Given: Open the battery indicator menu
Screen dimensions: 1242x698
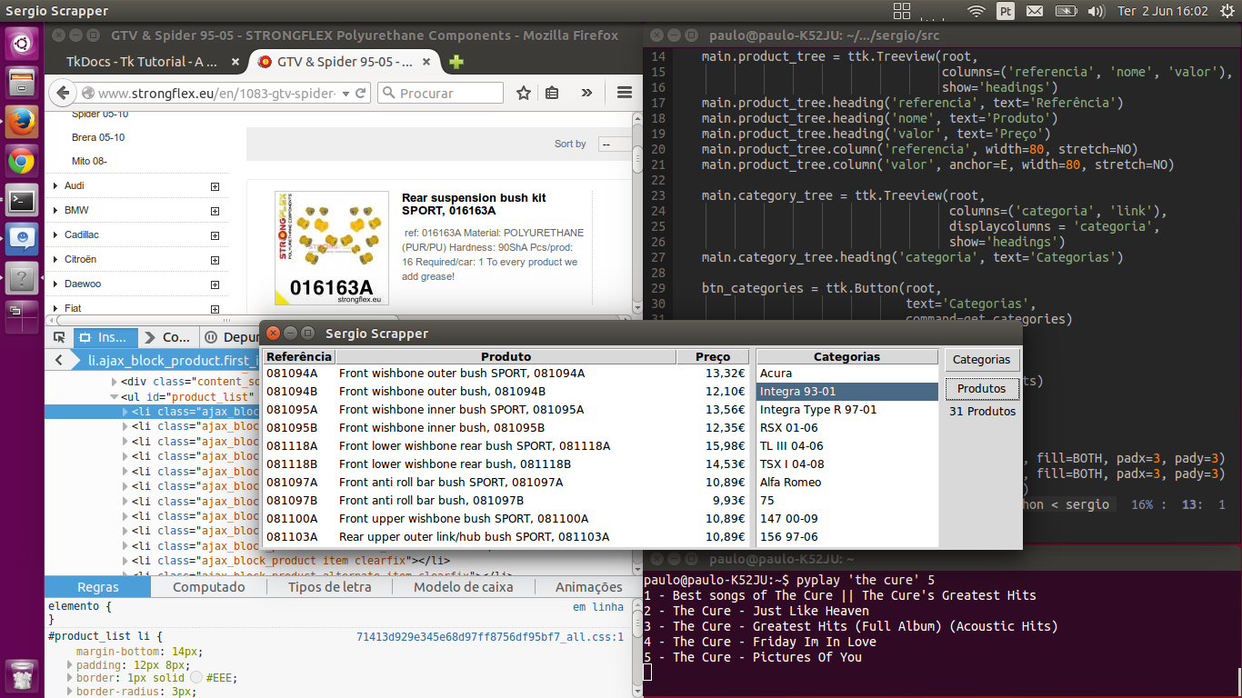Looking at the screenshot, I should 1068,11.
